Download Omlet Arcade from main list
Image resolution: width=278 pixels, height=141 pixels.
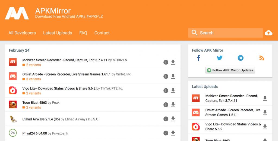point(173,76)
